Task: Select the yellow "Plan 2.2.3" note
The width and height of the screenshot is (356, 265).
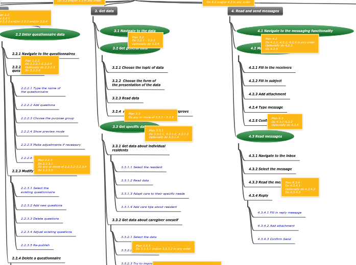Action: point(62,165)
